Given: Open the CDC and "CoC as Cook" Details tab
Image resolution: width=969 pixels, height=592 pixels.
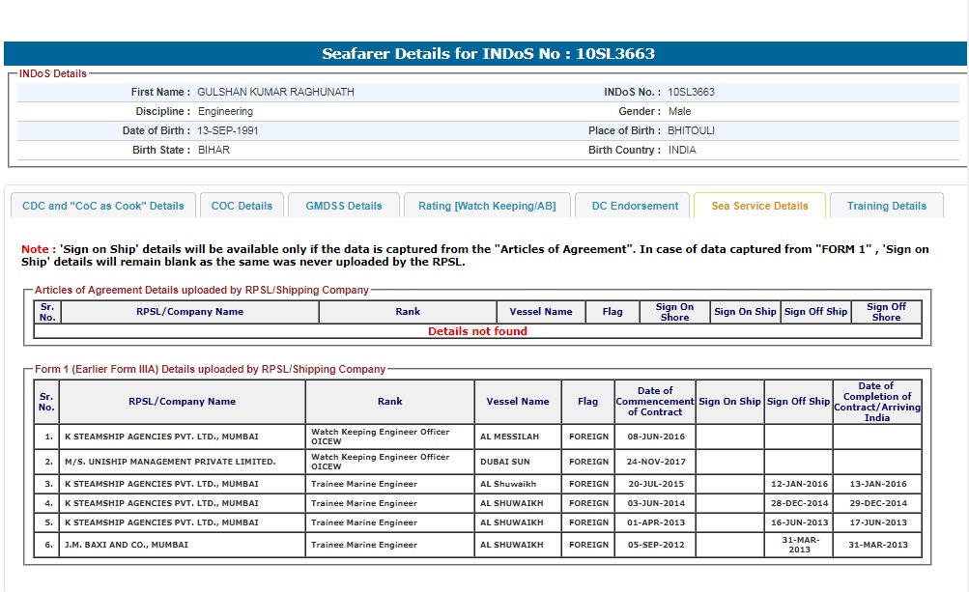Looking at the screenshot, I should tap(103, 206).
